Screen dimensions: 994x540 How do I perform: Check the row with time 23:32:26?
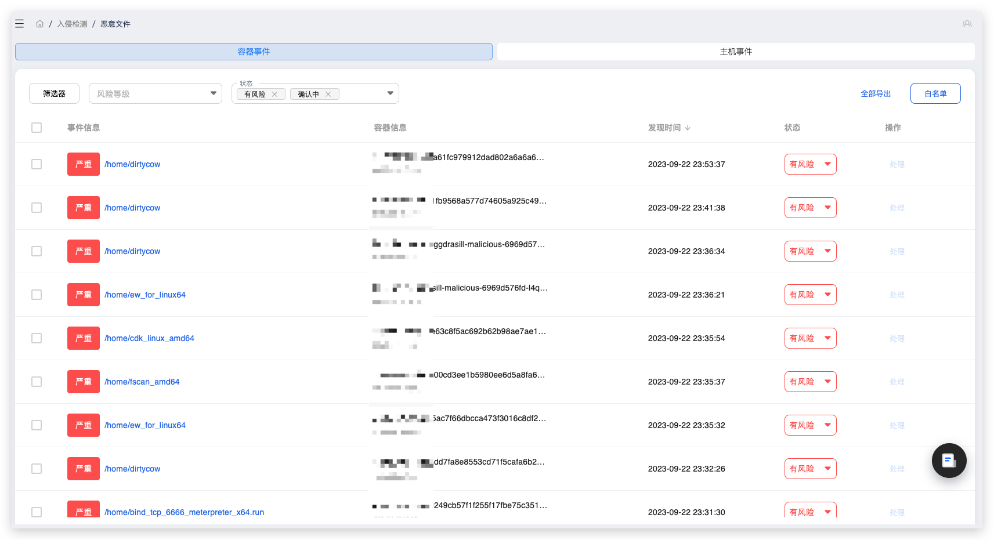tap(37, 469)
